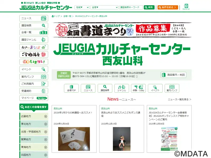Image resolution: width=211 pixels, height=158 pixels.
Task: Click the 講座検索 icon tile below address
Action: [105, 88]
